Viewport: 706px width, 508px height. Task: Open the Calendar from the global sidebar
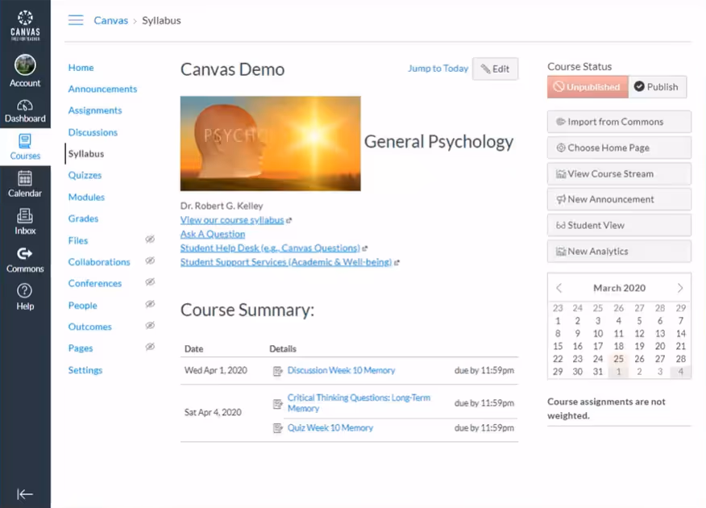25,184
